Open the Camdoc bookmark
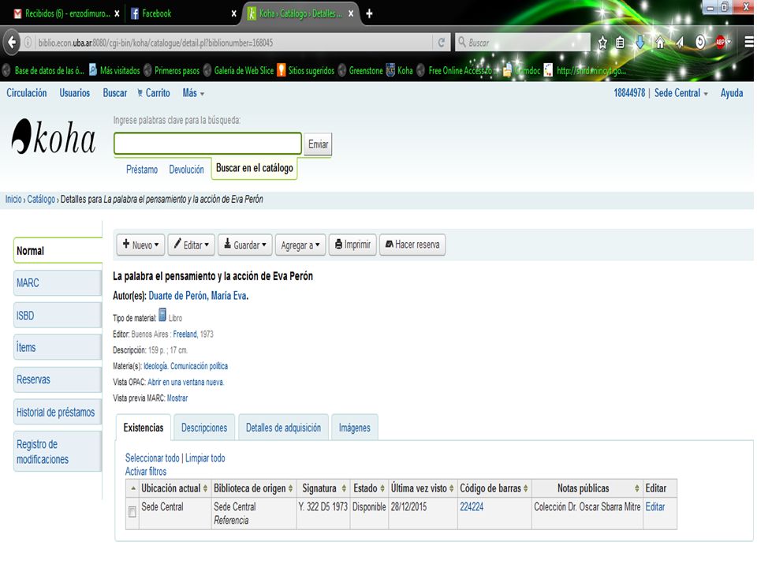This screenshot has width=757, height=568. point(521,70)
